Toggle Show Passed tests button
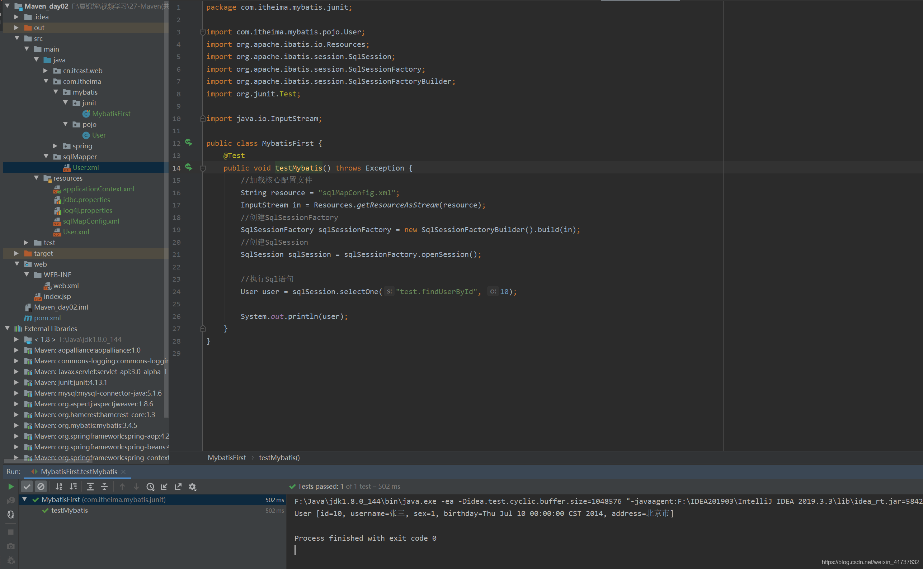The height and width of the screenshot is (569, 923). pyautogui.click(x=27, y=487)
